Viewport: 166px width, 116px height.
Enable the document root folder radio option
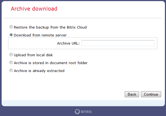pyautogui.click(x=11, y=62)
